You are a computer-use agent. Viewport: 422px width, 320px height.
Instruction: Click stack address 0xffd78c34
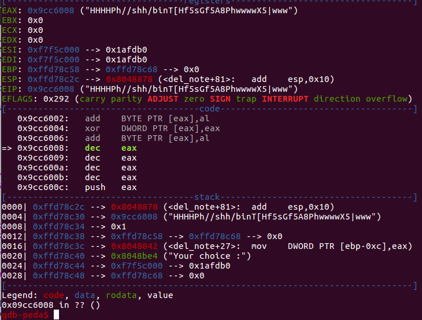(58, 226)
